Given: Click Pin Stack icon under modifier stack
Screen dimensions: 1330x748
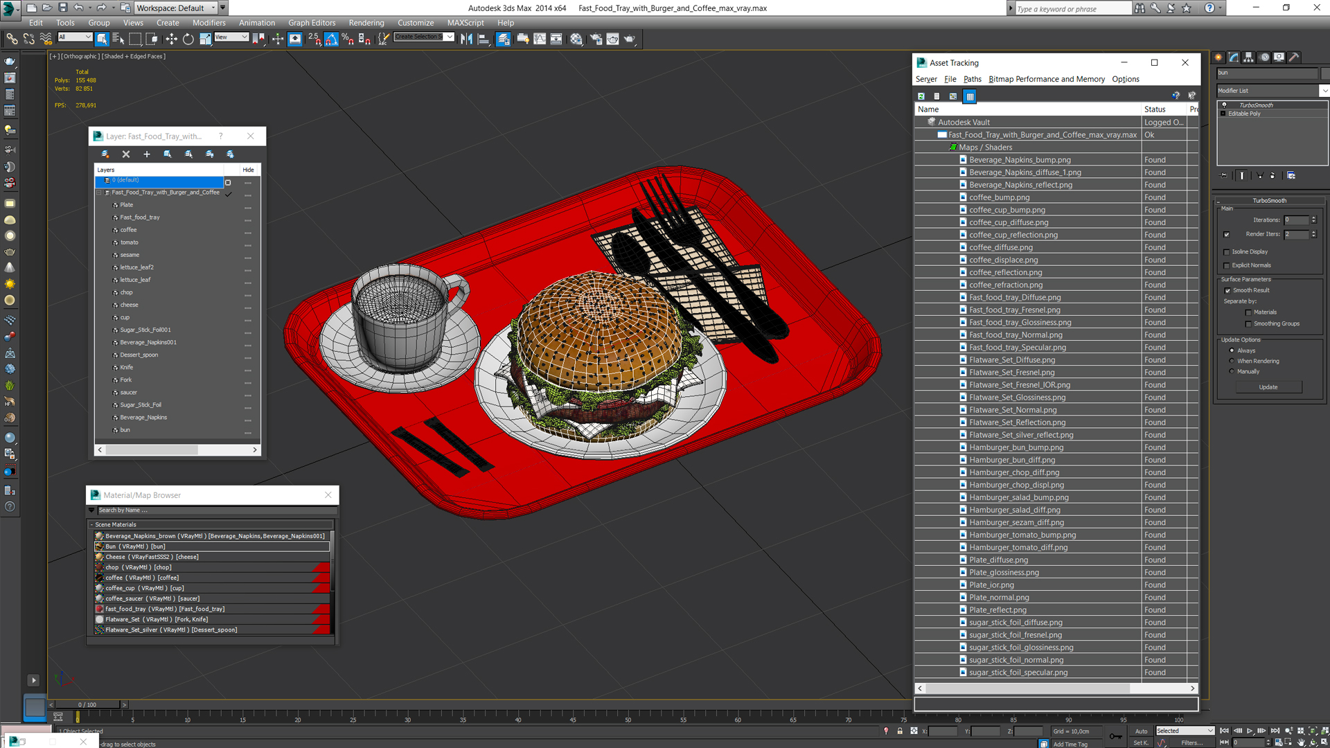Looking at the screenshot, I should 1224,176.
